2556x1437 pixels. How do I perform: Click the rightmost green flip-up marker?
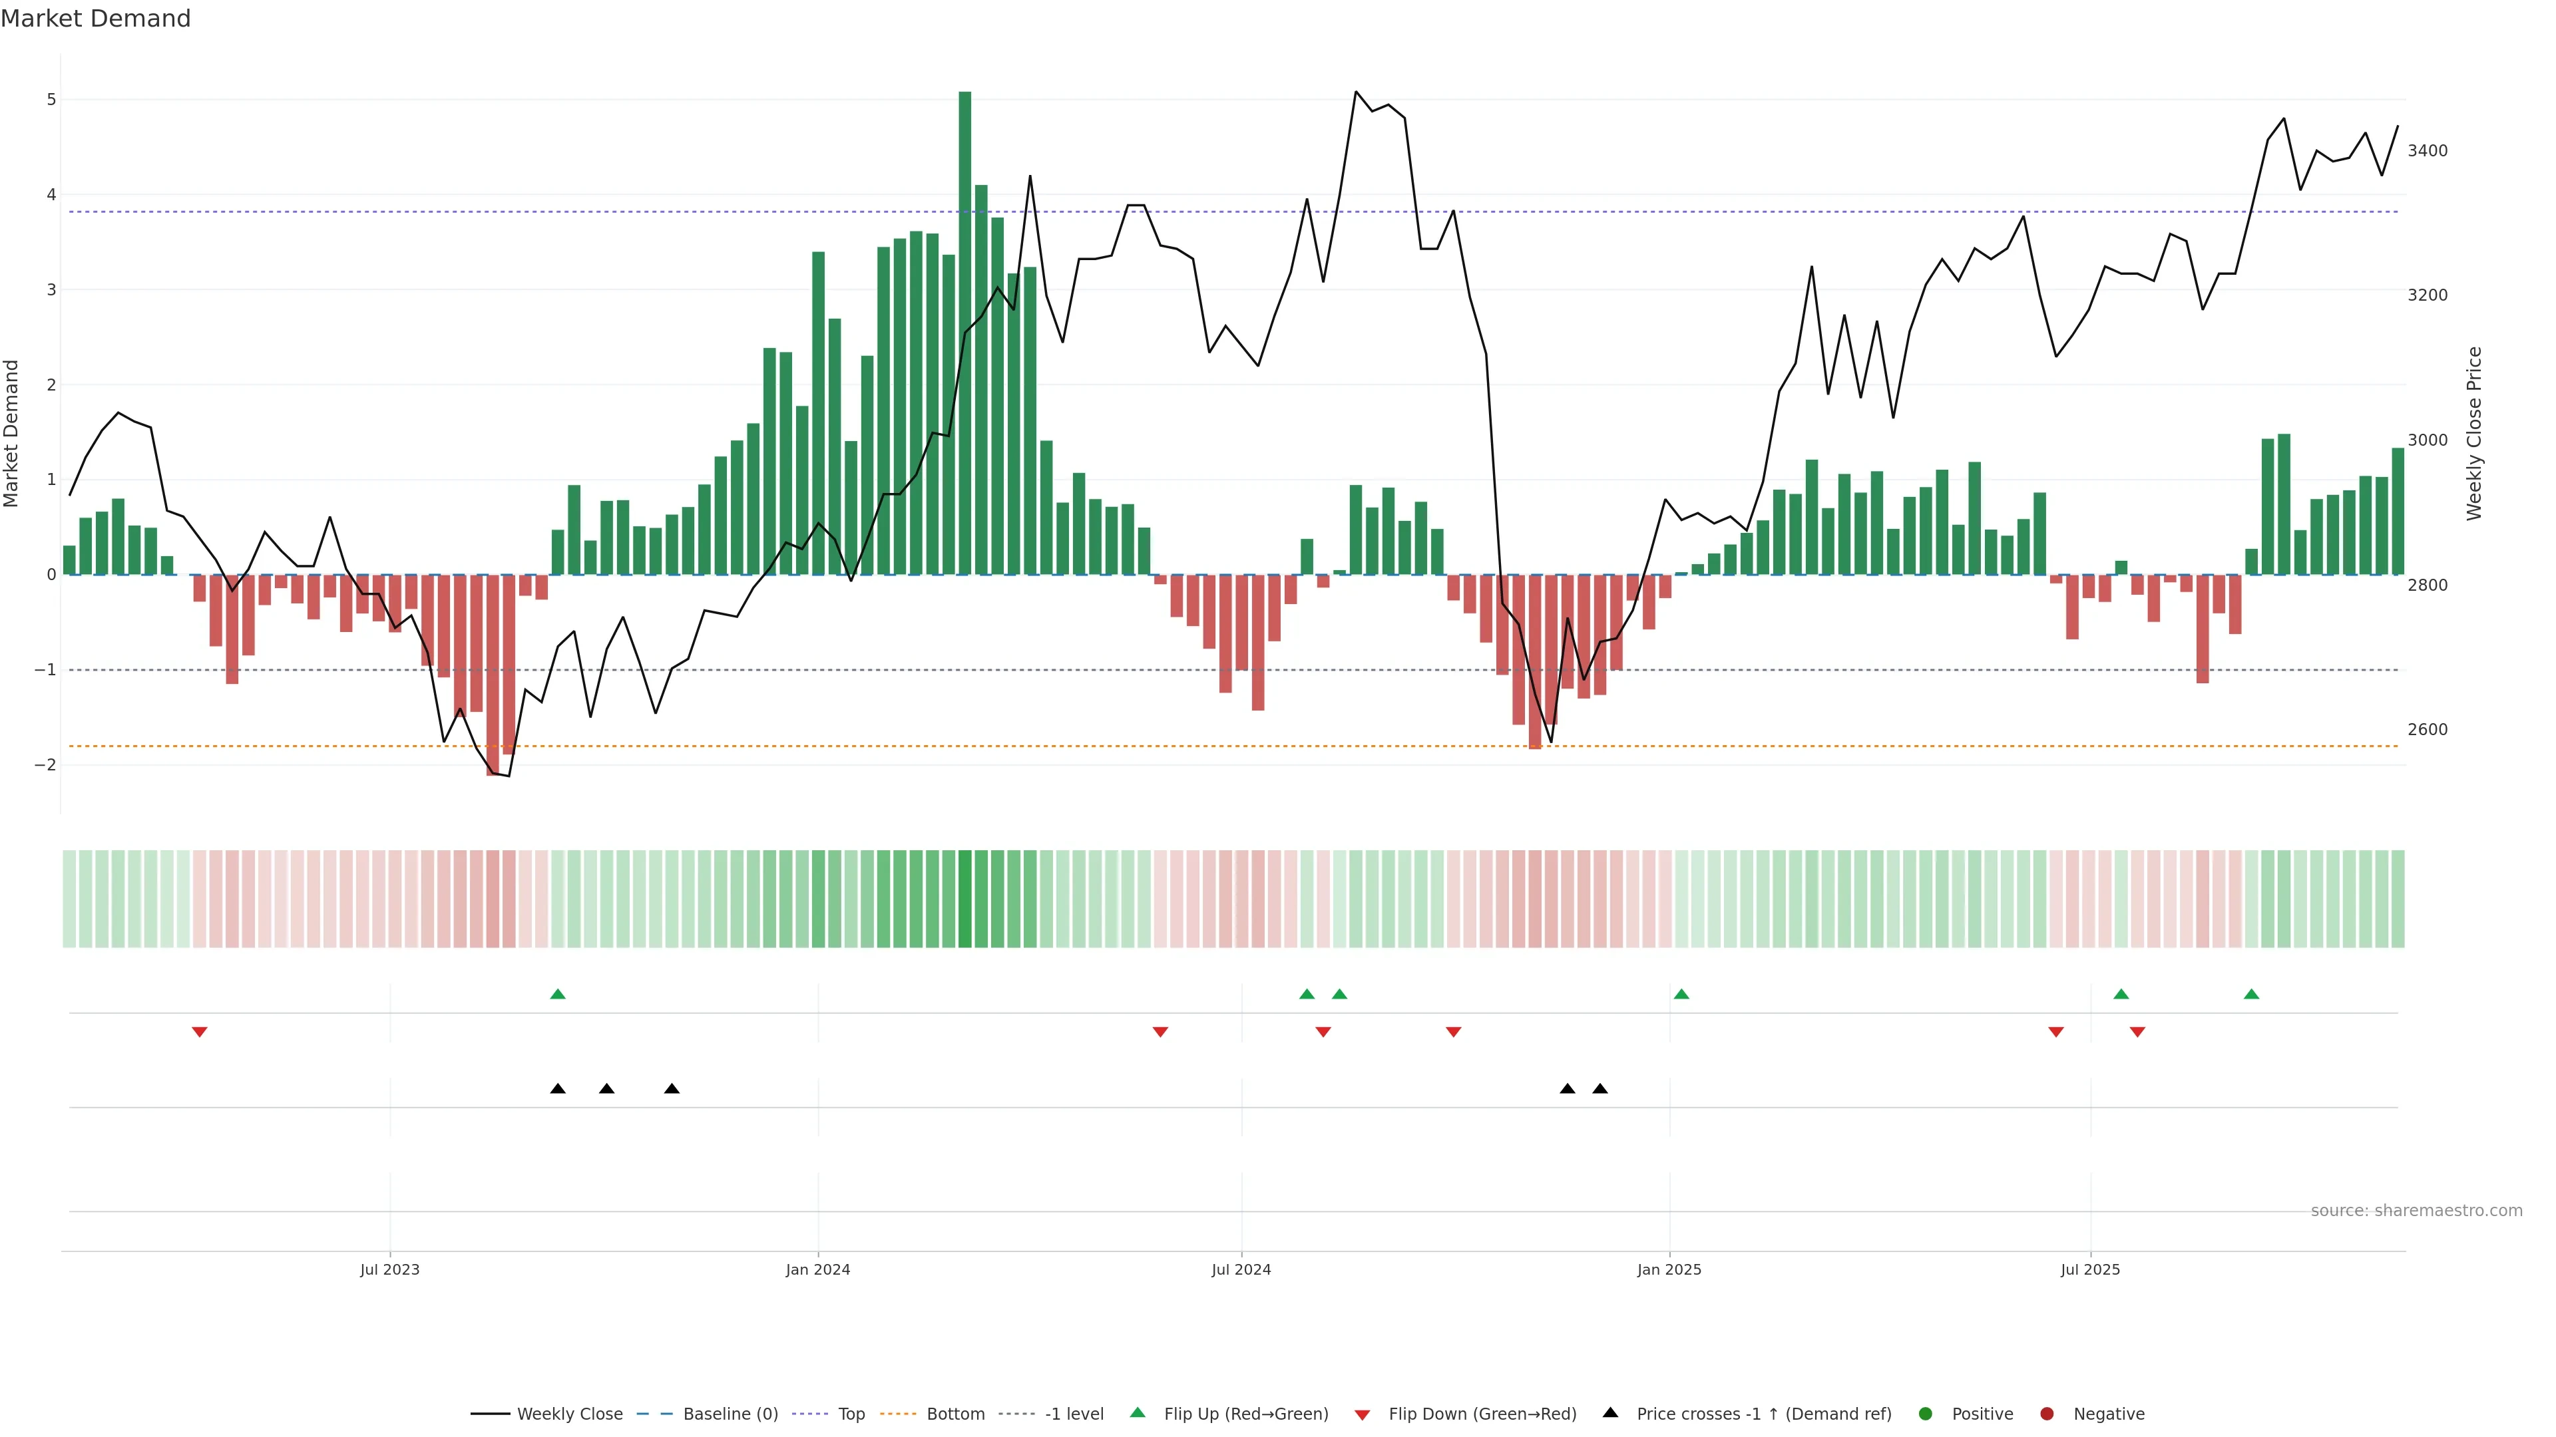2251,994
